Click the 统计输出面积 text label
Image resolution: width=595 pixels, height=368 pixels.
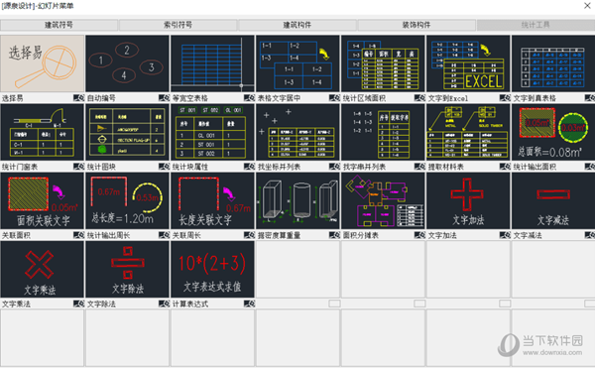[535, 167]
